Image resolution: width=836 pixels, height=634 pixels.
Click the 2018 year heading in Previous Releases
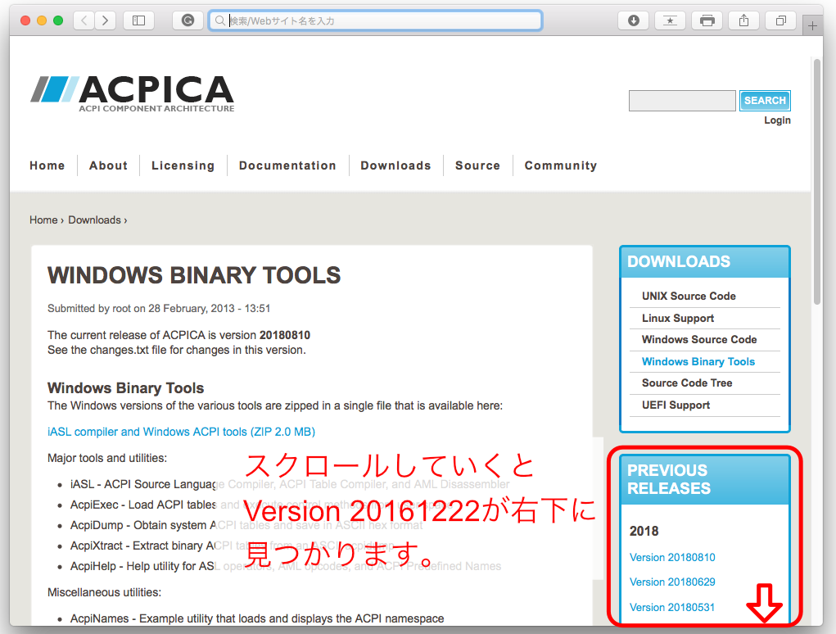644,531
